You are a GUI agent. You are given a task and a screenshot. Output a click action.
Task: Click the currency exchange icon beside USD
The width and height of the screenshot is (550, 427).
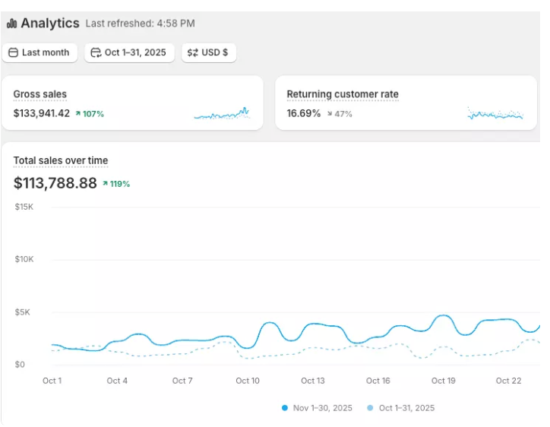tap(192, 52)
